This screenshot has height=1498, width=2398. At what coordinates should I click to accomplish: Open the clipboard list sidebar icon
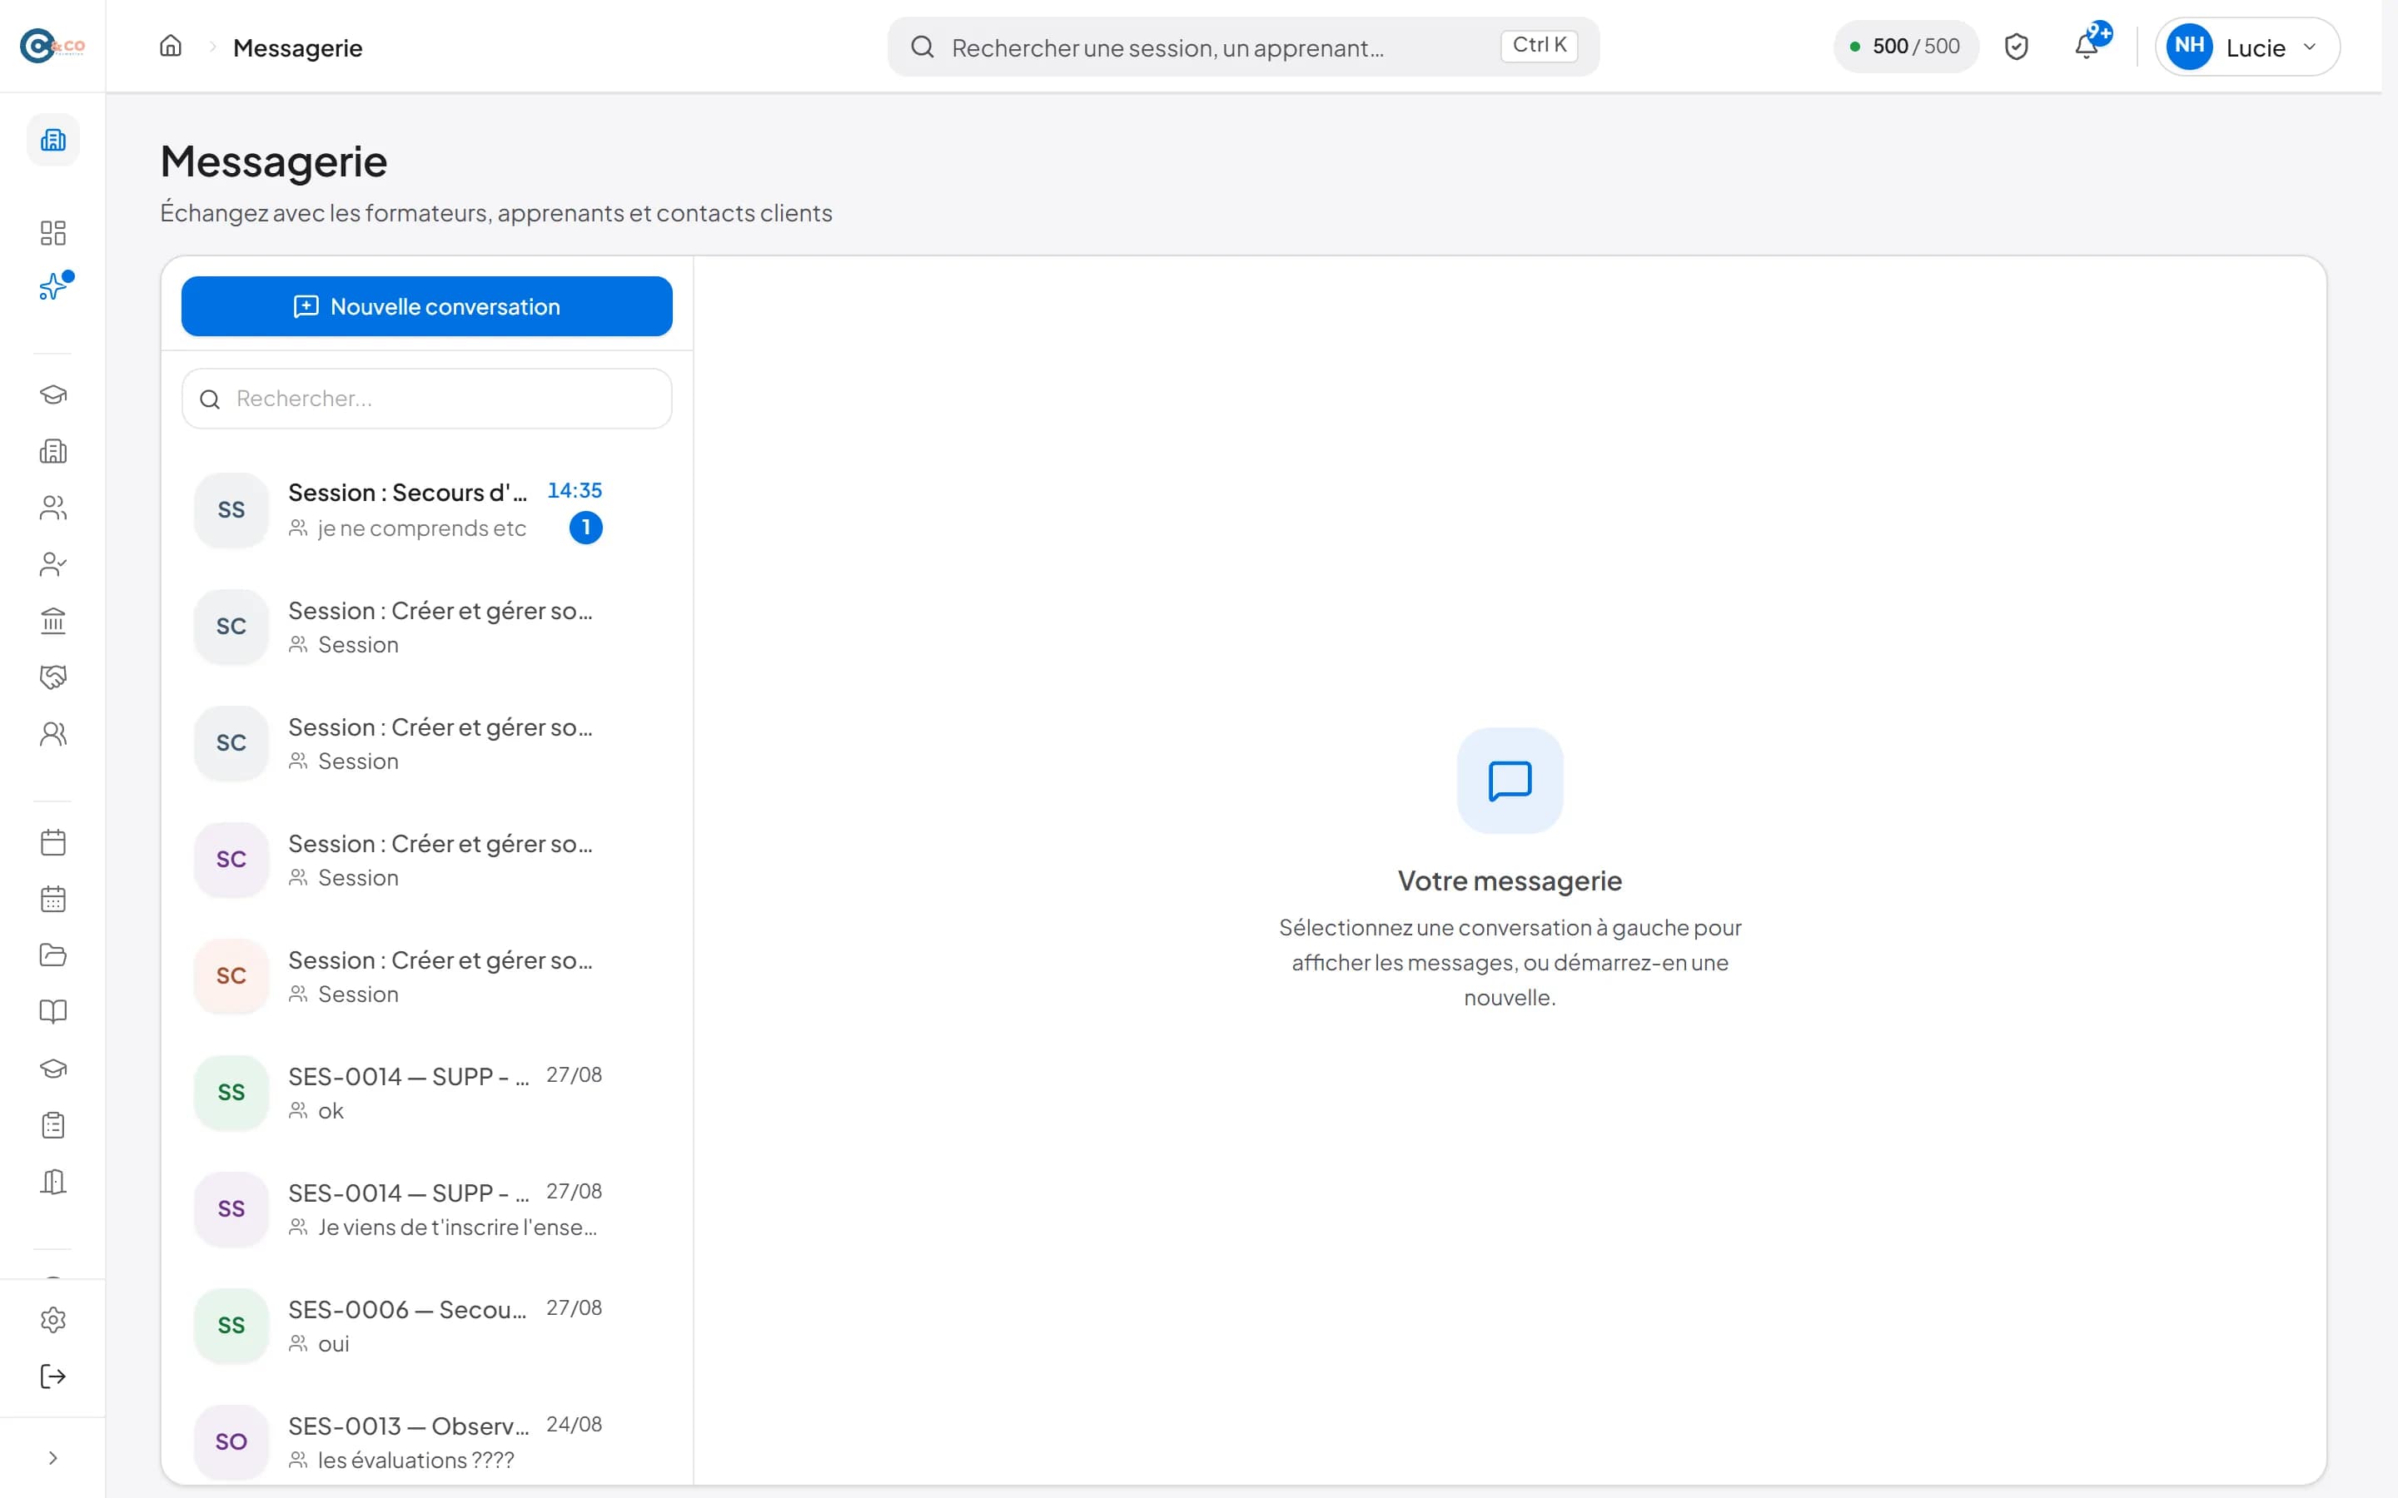tap(53, 1125)
